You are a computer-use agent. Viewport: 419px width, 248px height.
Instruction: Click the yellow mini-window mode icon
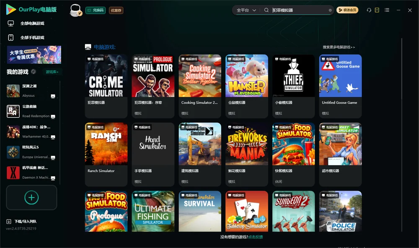coord(377,10)
